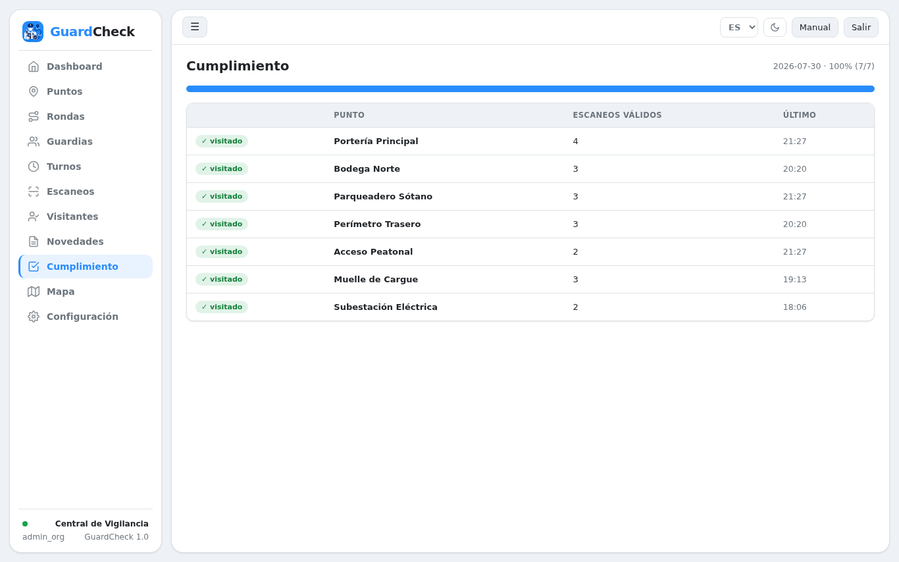Collapse the sidebar with the hamburger button
This screenshot has height=562, width=899.
point(195,27)
